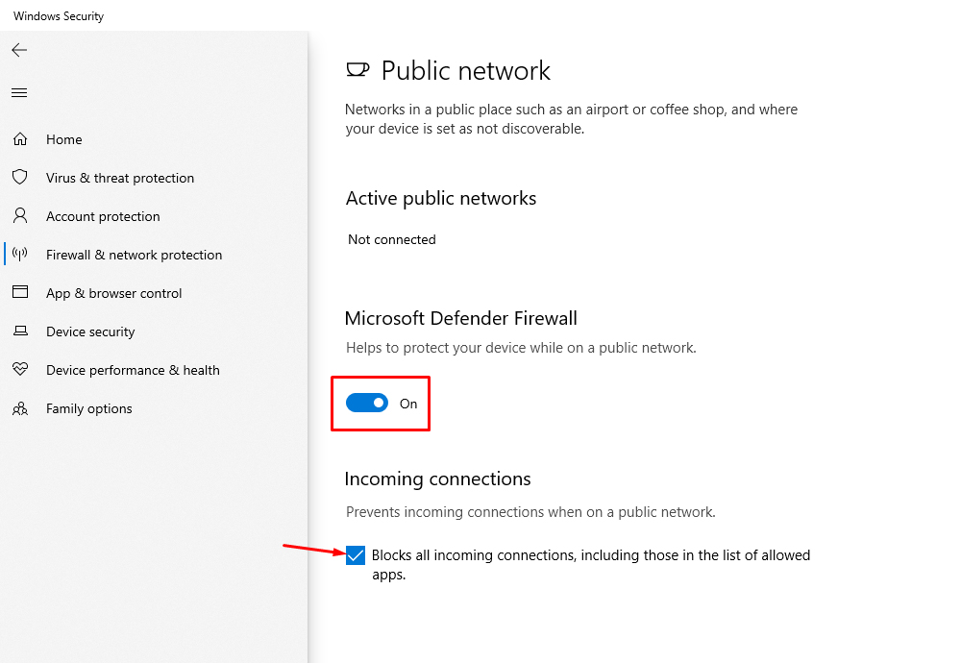Click the coffee cup icon beside Public network
This screenshot has width=961, height=663.
click(357, 70)
